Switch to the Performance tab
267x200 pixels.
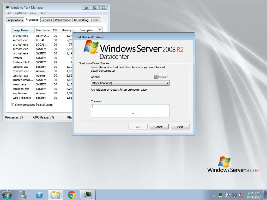coord(63,20)
